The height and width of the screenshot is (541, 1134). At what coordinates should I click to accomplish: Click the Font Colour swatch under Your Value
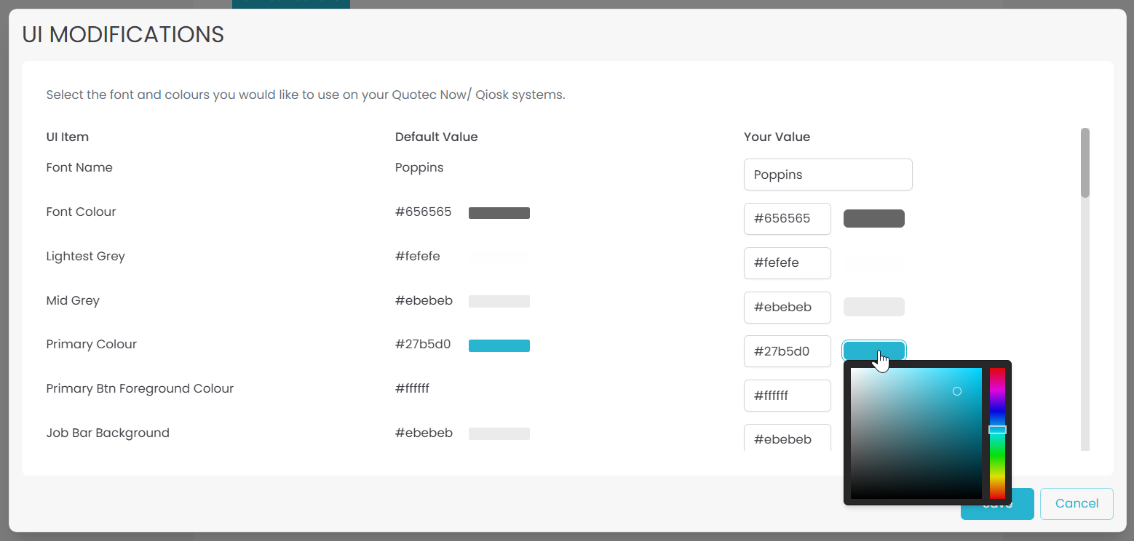873,219
